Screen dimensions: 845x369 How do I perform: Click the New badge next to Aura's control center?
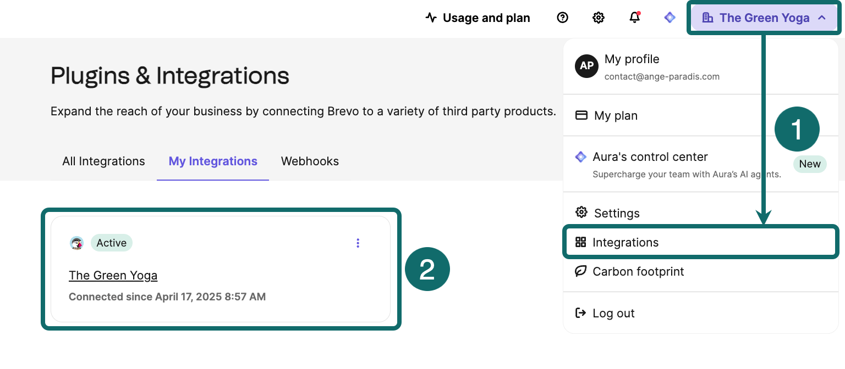coord(810,164)
